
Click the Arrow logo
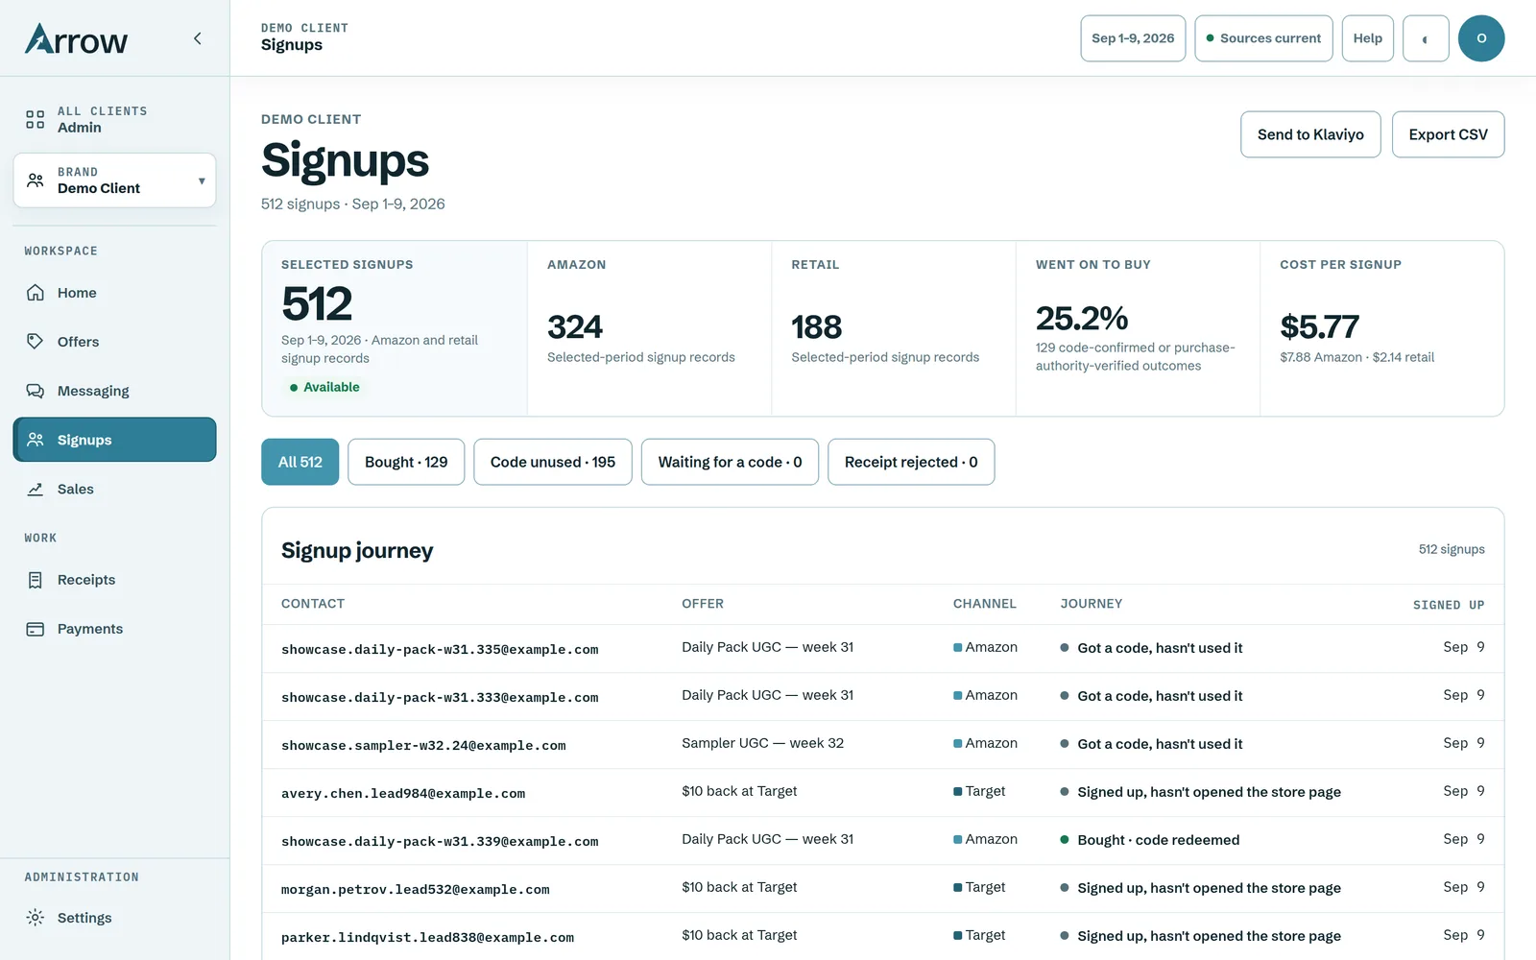pos(76,39)
